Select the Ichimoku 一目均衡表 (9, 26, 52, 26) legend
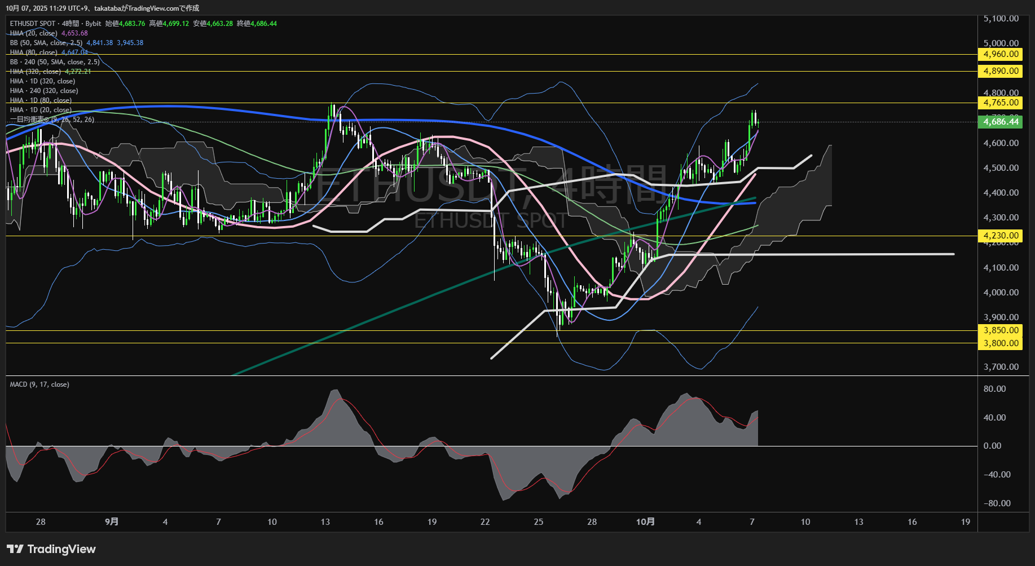Image resolution: width=1035 pixels, height=566 pixels. (x=52, y=120)
